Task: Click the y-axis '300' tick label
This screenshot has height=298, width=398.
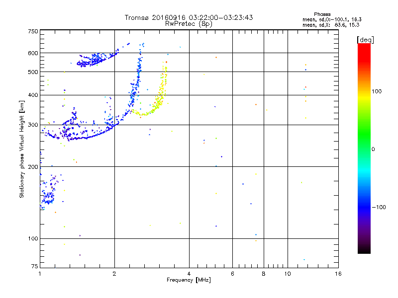Action: [x=33, y=125]
